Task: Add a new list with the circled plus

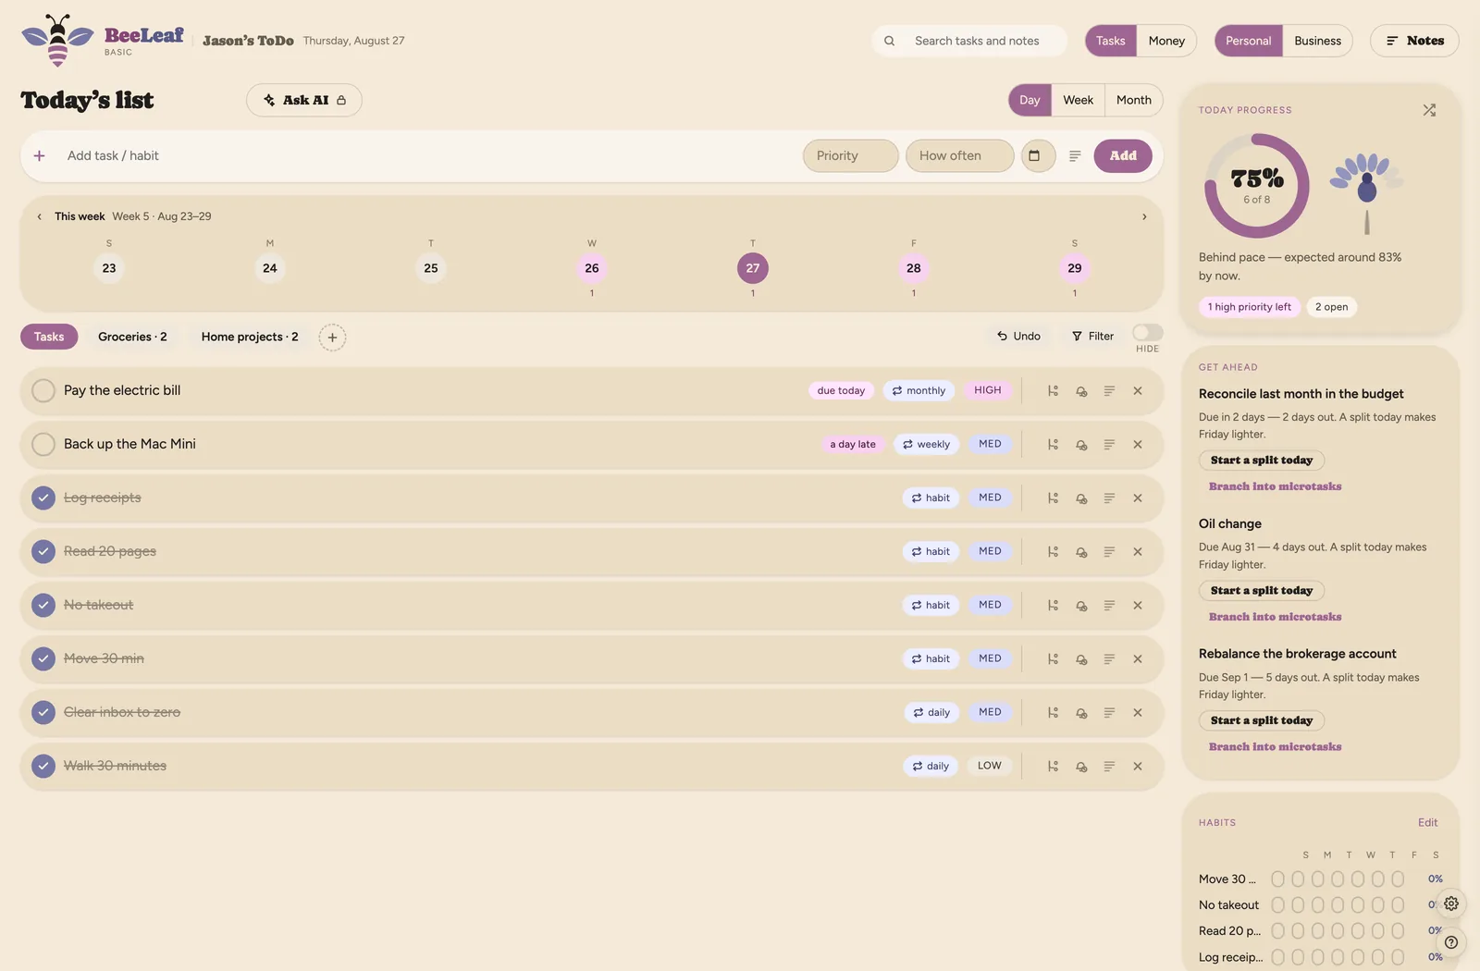Action: click(x=332, y=338)
